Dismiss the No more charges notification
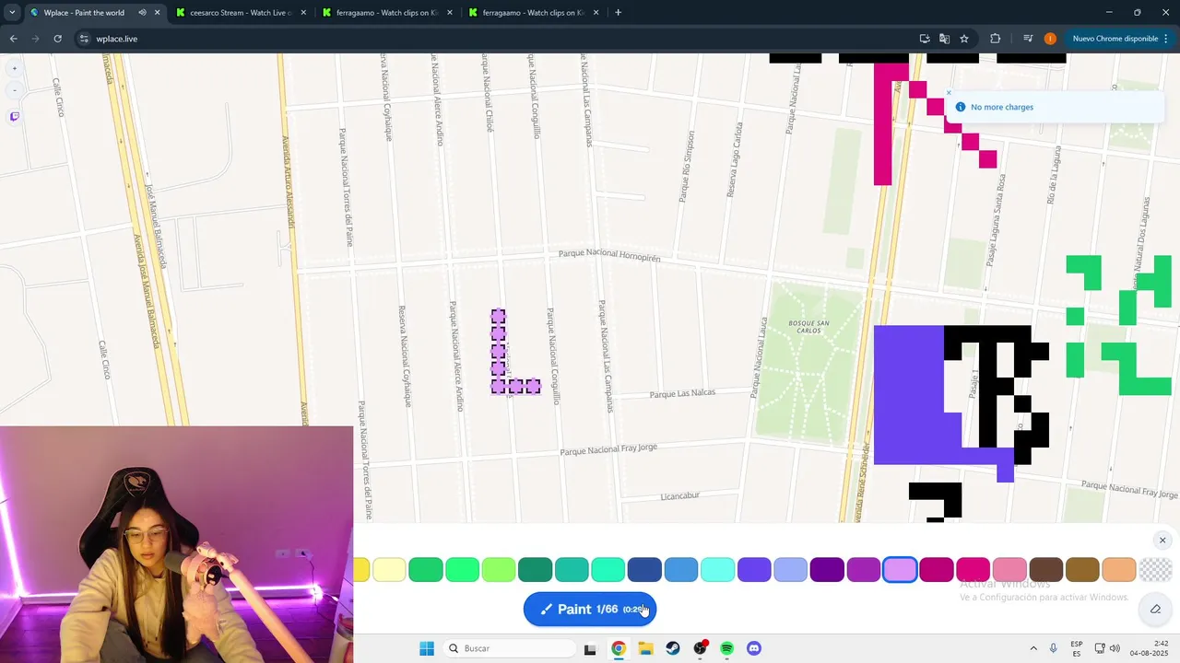 pyautogui.click(x=949, y=93)
